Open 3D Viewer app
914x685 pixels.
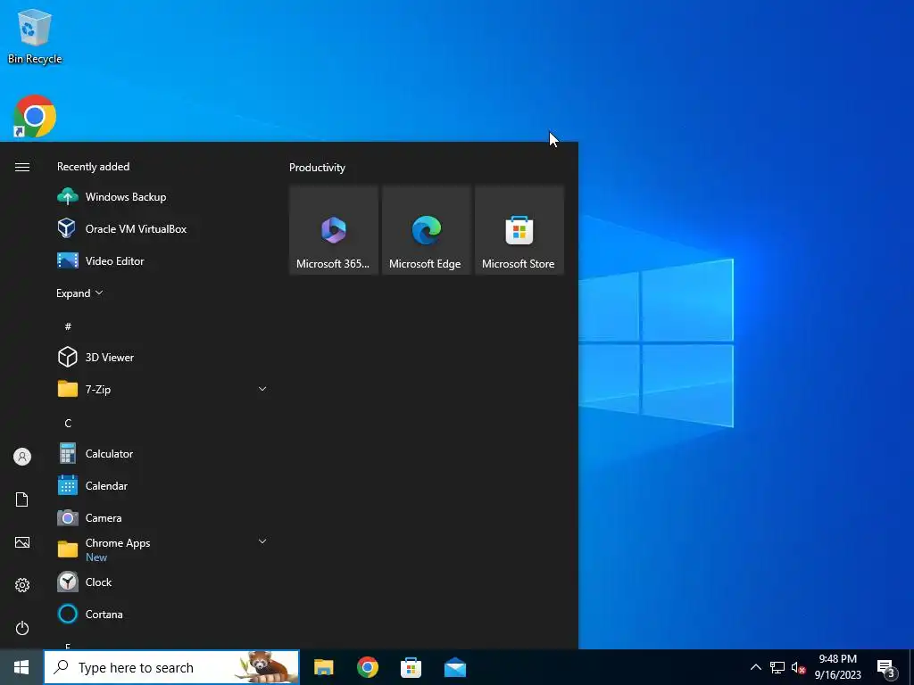(x=162, y=357)
